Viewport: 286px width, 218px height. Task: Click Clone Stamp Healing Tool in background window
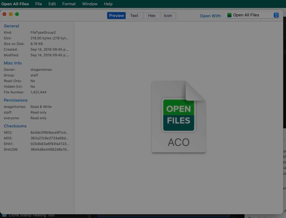[31, 215]
